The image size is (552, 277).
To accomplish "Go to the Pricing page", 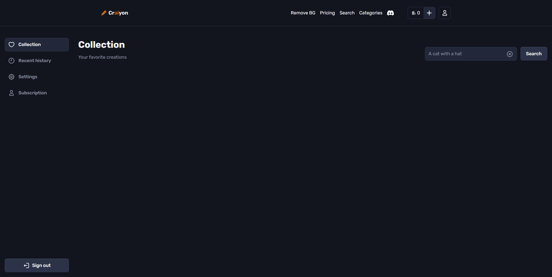I will (x=327, y=13).
